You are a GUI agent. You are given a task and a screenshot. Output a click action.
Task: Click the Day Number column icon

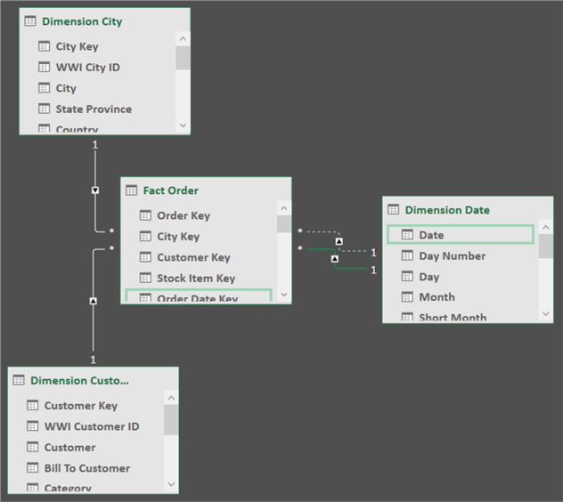click(407, 255)
